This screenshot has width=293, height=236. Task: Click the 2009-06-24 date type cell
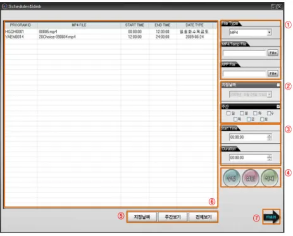pyautogui.click(x=194, y=37)
